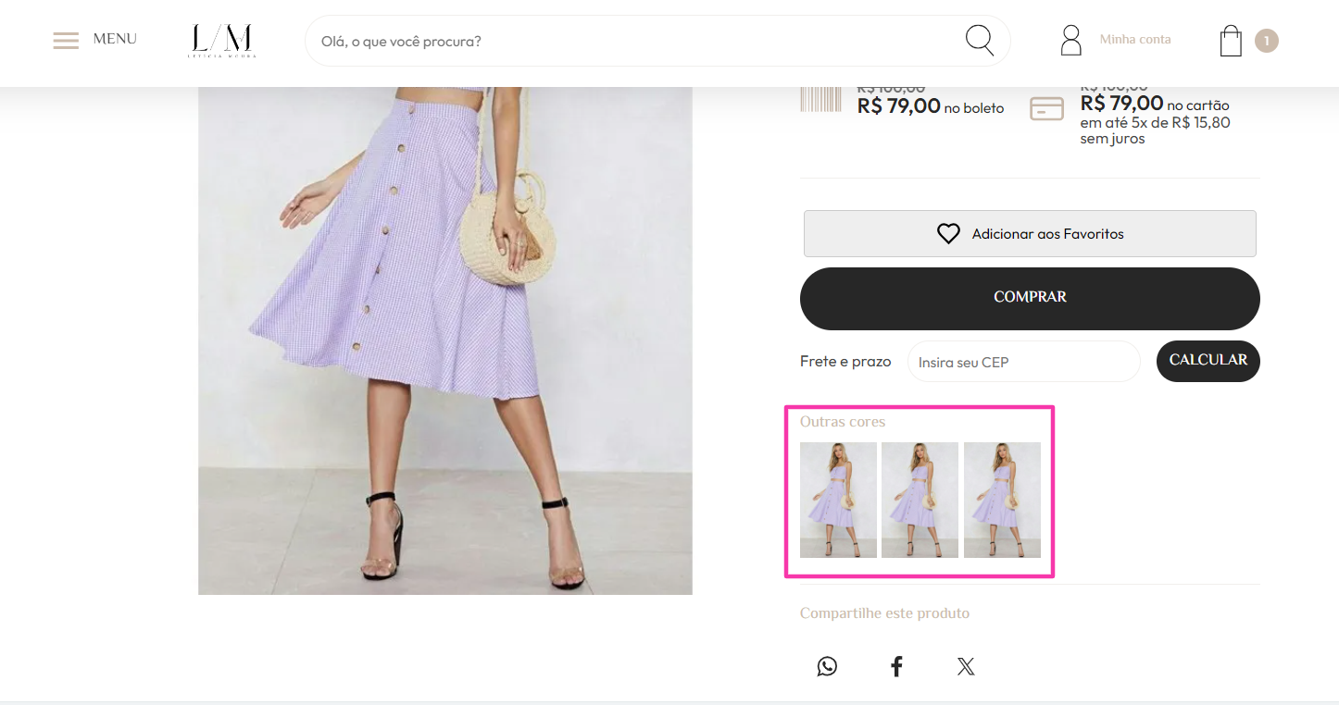
Task: Click the heart favorites icon
Action: 948,234
